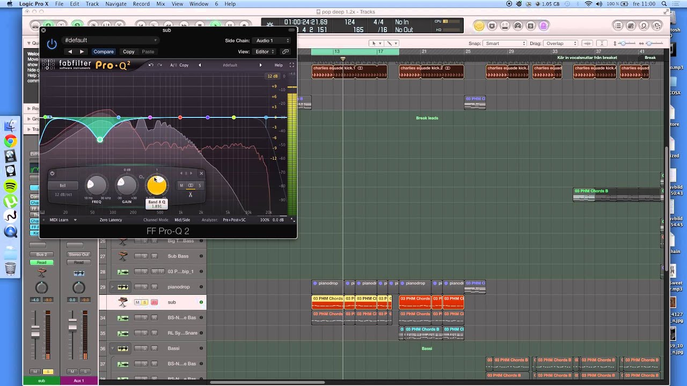Toggle the Pro-Q 2 plugin bypass power button
Screen dimensions: 687x386
point(52,45)
